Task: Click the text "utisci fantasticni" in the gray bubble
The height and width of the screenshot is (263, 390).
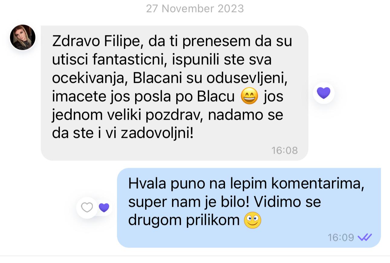Action: 110,60
